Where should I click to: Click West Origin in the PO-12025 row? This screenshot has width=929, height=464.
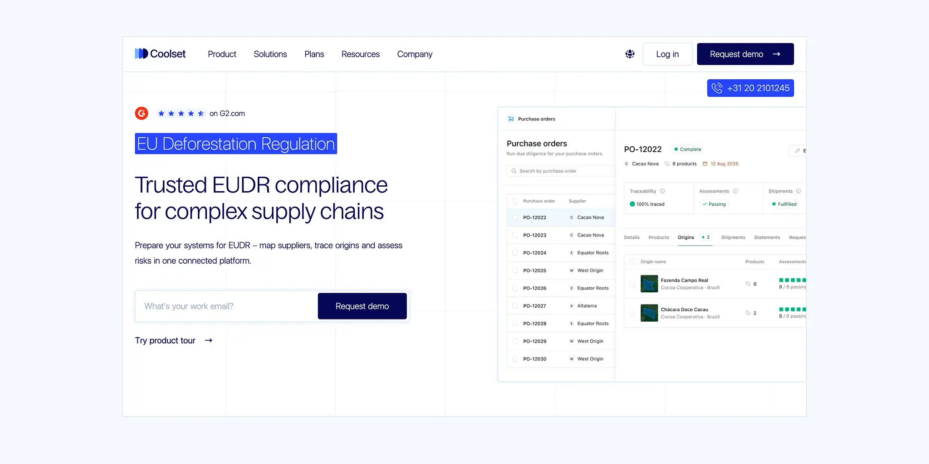coord(590,271)
